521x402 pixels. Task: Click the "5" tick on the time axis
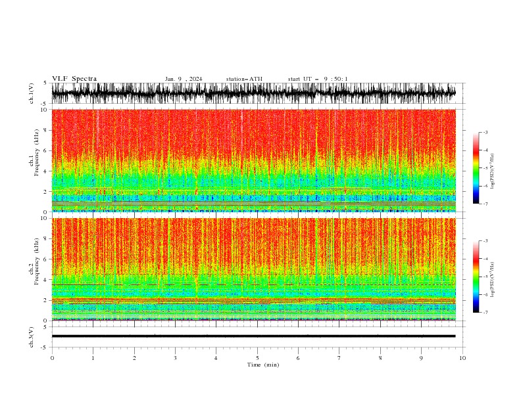tap(257, 358)
